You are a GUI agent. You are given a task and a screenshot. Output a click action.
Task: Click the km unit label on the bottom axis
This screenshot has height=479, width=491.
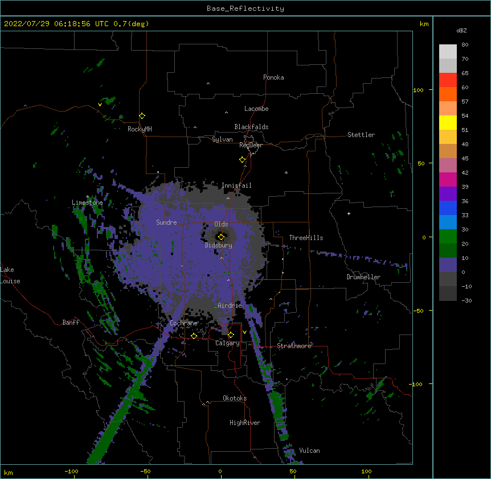coord(9,473)
